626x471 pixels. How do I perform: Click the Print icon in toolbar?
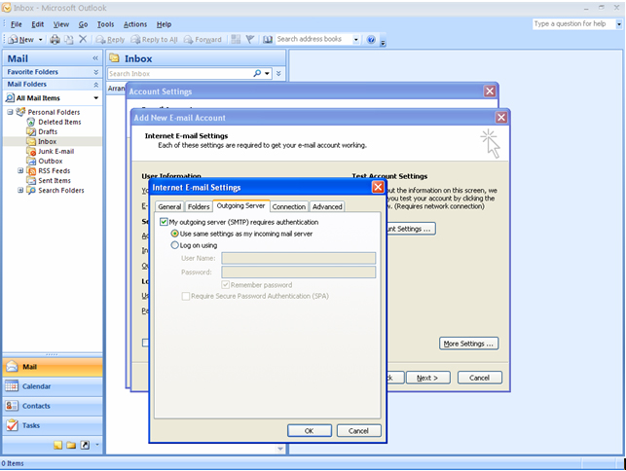tap(55, 40)
